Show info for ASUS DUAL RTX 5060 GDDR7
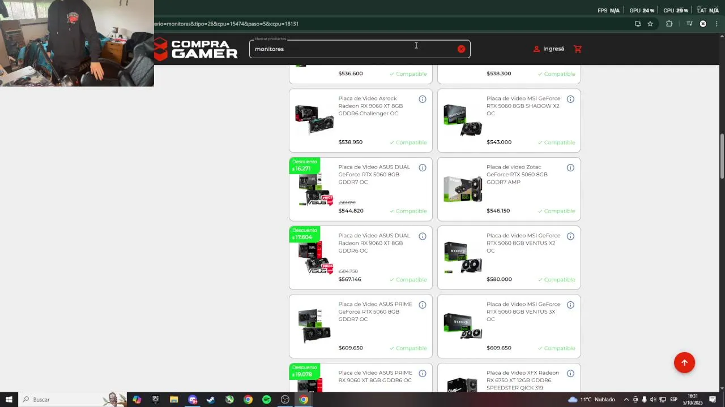725x407 pixels. click(423, 168)
